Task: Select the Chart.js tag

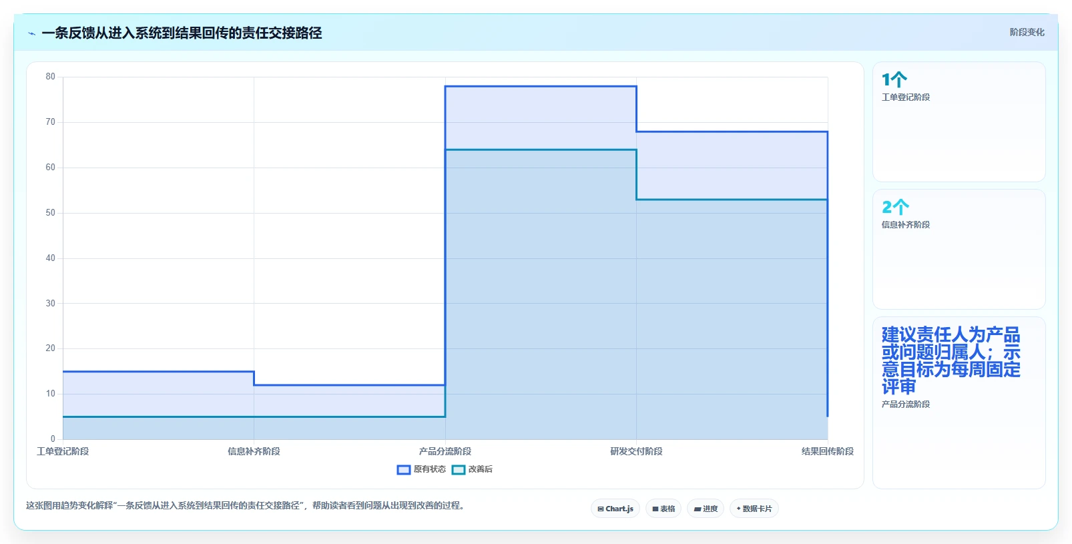Action: (615, 509)
